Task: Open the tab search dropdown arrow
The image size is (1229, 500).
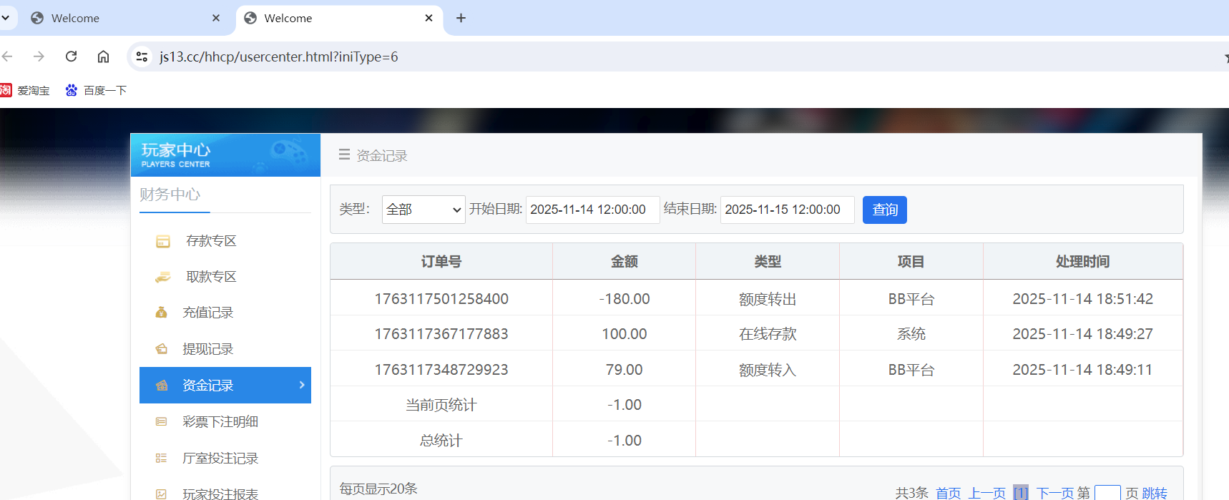Action: pos(5,18)
